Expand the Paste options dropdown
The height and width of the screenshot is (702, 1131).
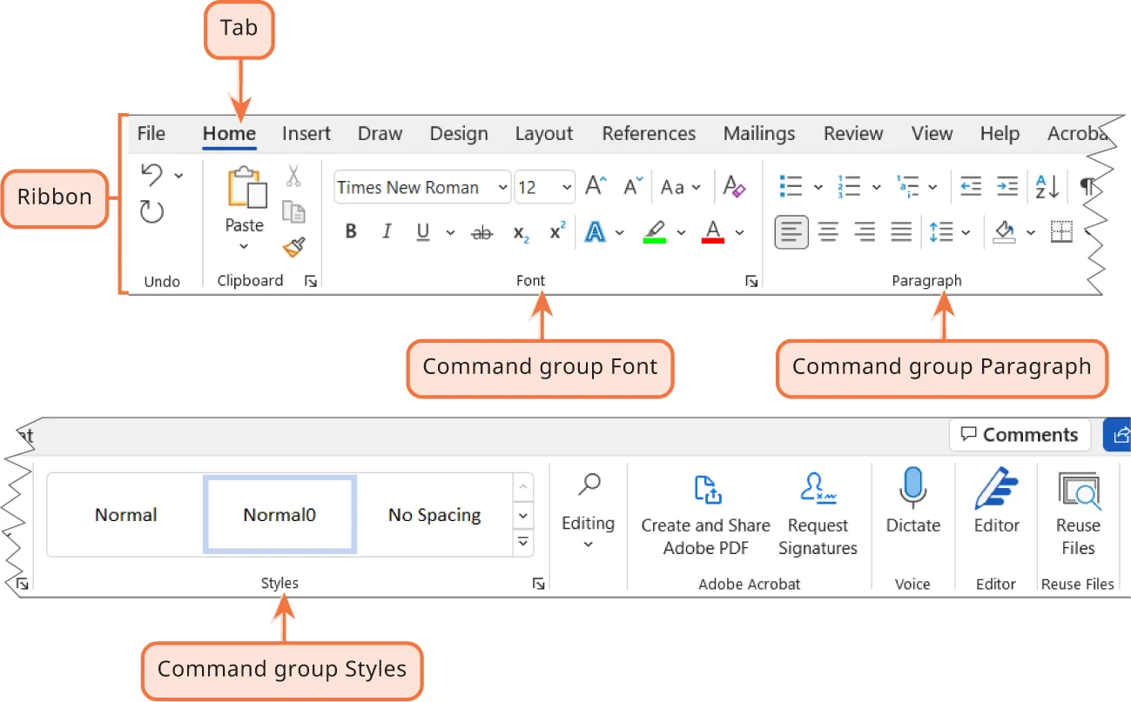click(243, 244)
